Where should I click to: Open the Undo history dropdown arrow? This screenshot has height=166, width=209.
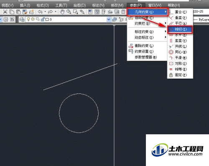point(45,12)
